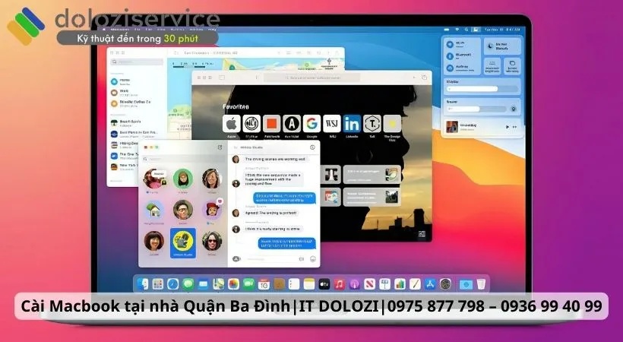
Task: Toggle Keyboard Brightness in Control Center
Action: tap(492, 66)
